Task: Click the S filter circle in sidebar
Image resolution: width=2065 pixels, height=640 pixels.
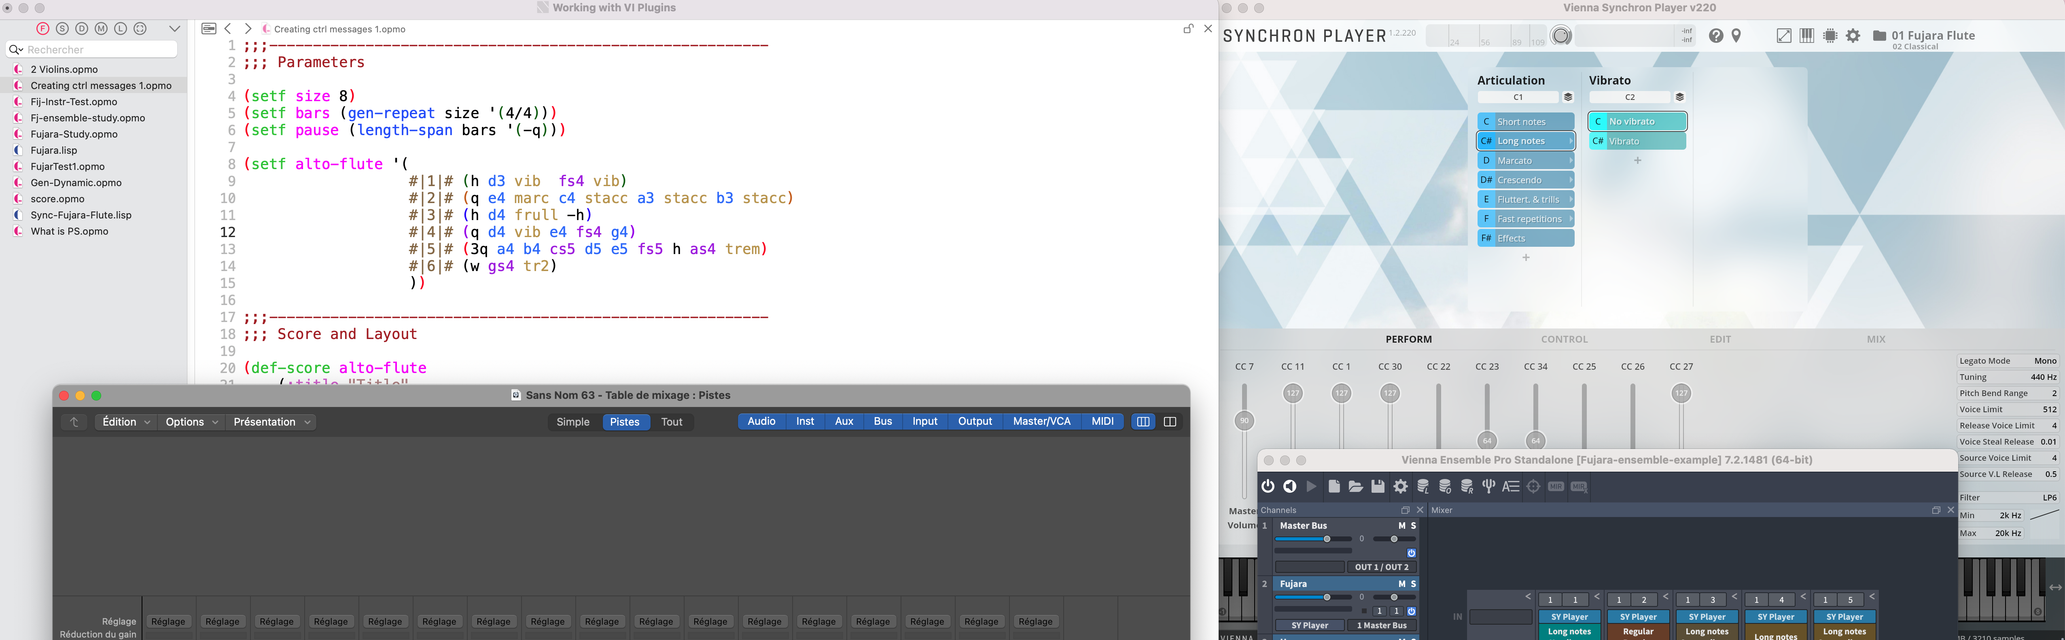Action: [63, 29]
